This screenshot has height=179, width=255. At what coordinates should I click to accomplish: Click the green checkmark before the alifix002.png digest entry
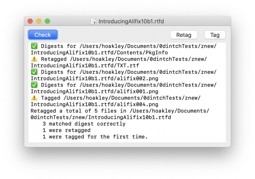[34, 72]
